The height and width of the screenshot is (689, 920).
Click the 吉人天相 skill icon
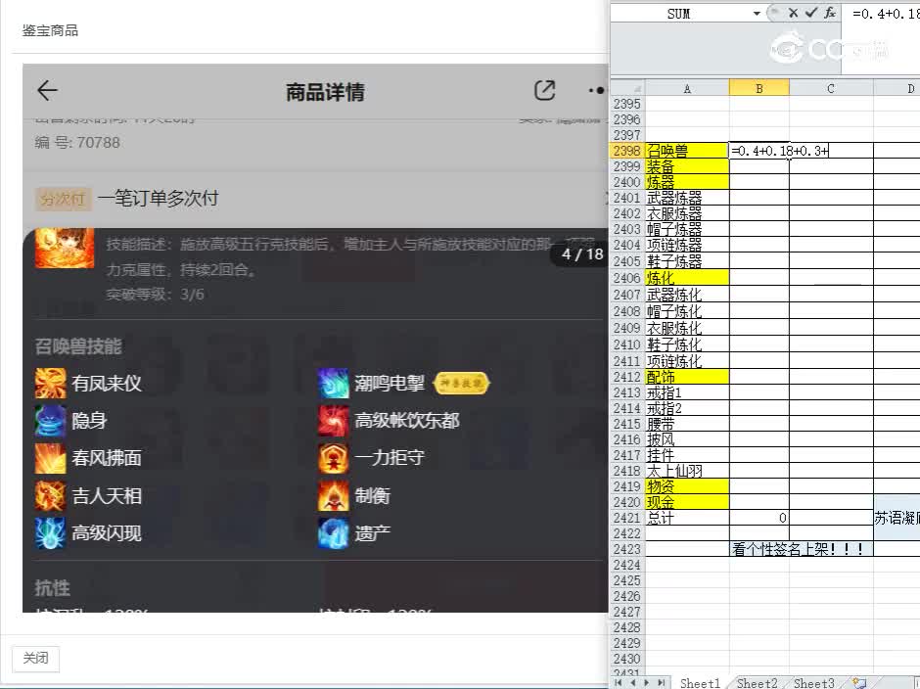coord(50,496)
